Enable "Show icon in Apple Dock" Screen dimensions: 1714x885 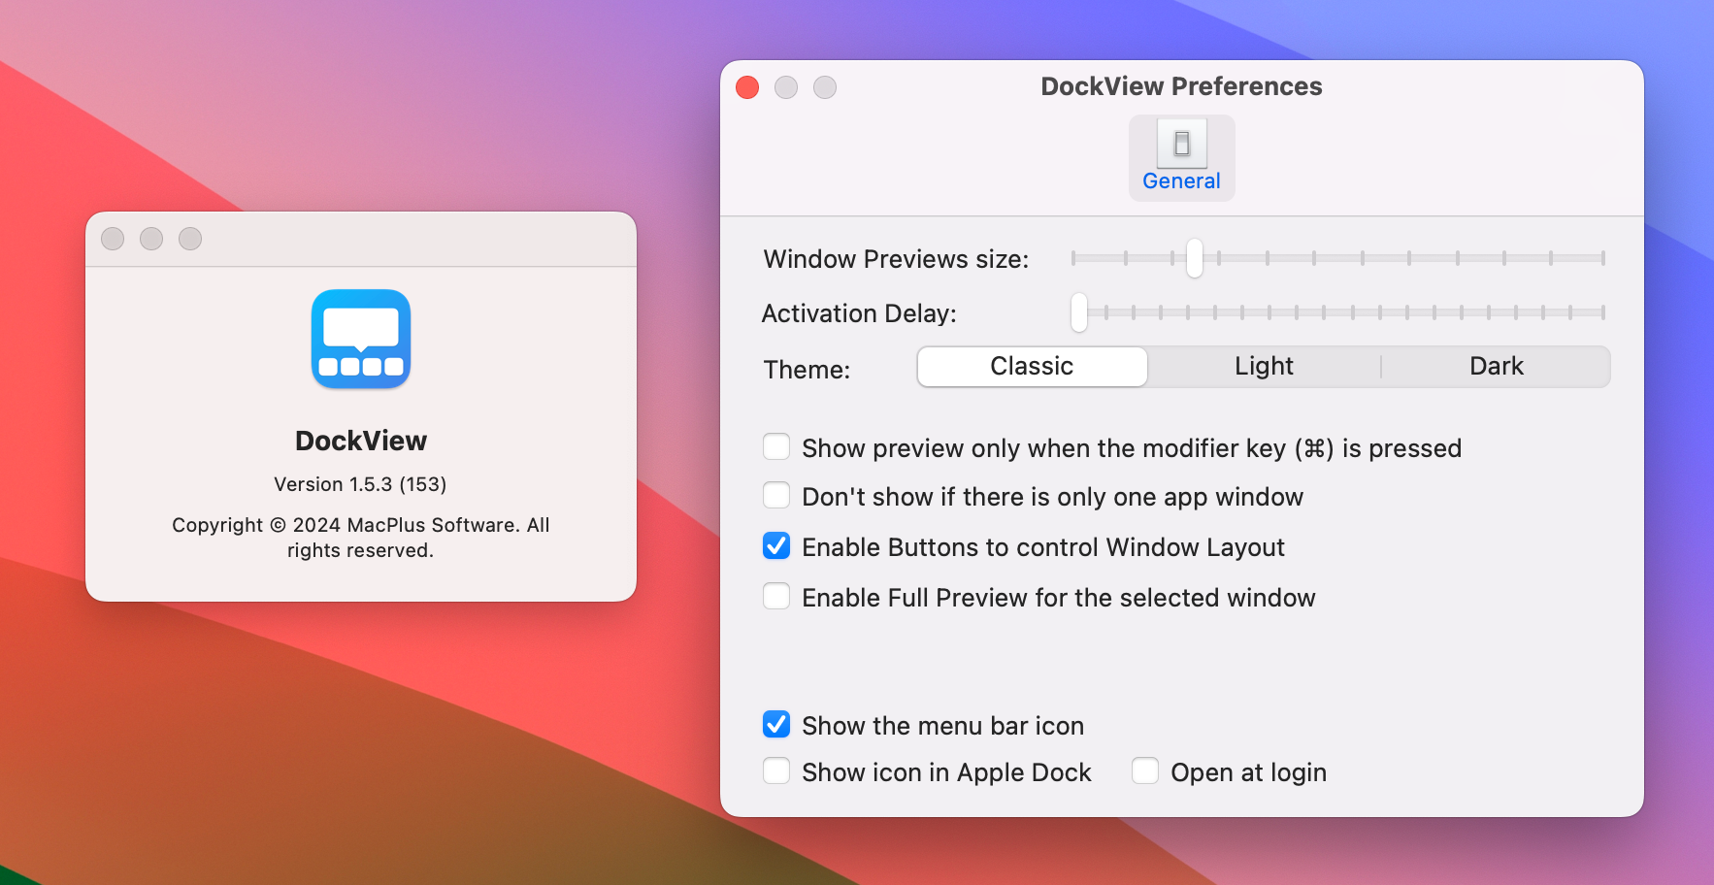pyautogui.click(x=775, y=771)
